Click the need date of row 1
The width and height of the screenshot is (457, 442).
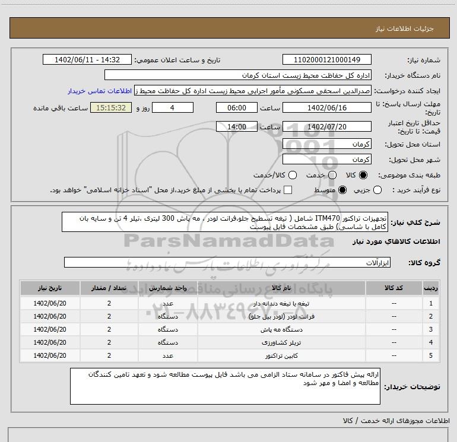[x=50, y=303]
